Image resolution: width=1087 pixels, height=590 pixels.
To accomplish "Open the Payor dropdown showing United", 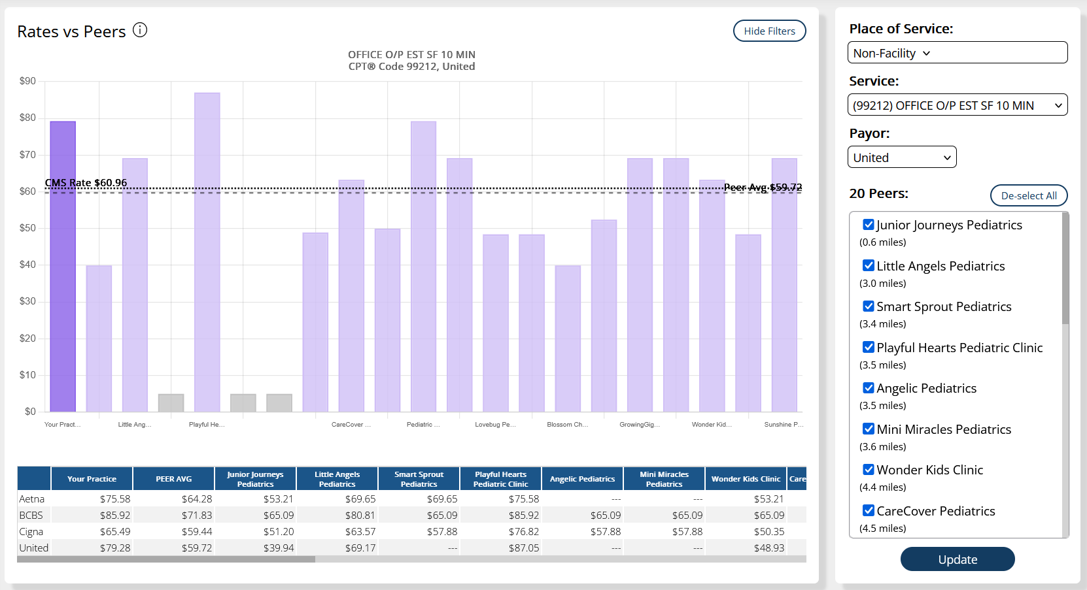I will click(901, 157).
